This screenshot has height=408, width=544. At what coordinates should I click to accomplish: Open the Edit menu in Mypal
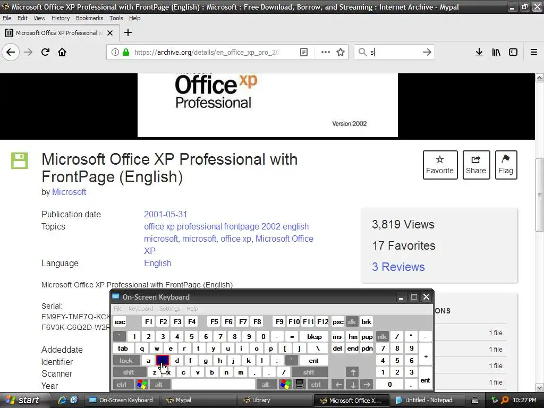click(22, 18)
